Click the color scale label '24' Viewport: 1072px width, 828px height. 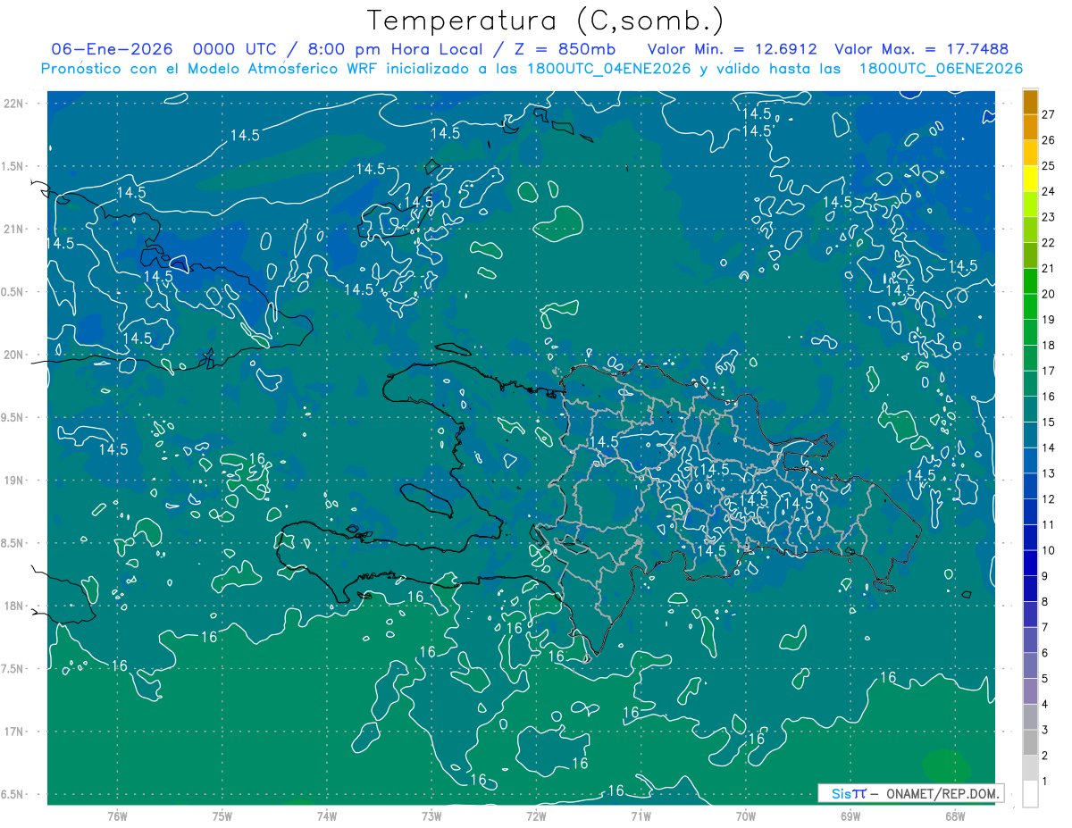point(1049,191)
